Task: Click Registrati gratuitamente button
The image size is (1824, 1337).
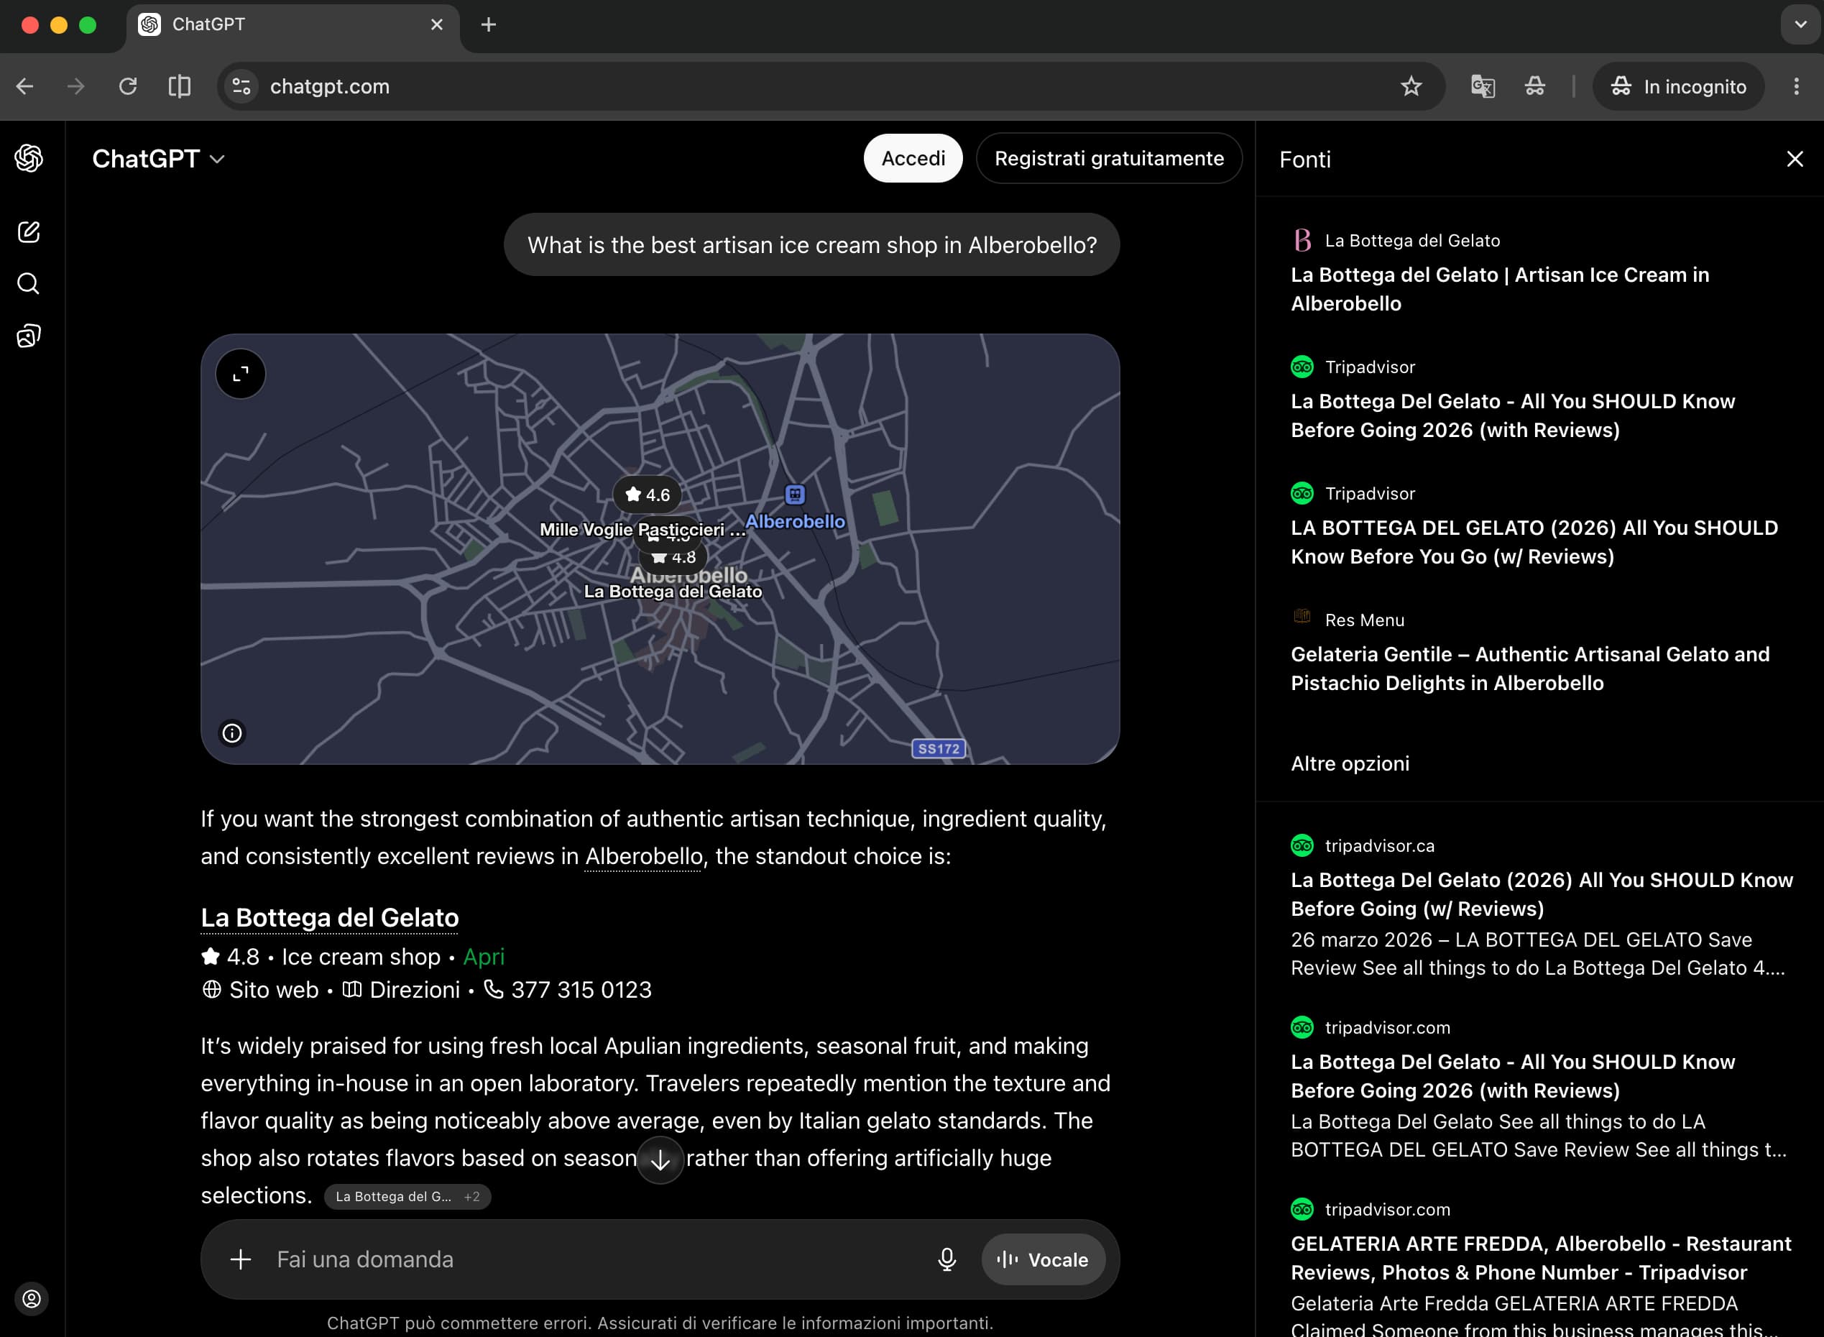Action: tap(1109, 159)
